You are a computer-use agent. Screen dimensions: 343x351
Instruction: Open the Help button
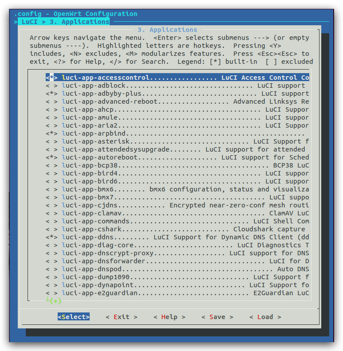click(x=169, y=317)
